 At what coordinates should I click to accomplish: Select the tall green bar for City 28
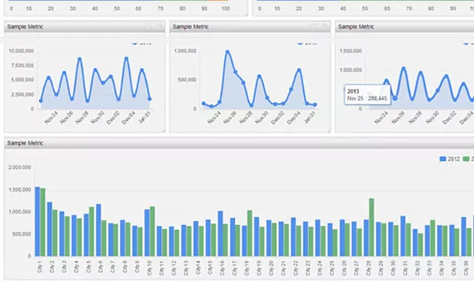tap(371, 227)
